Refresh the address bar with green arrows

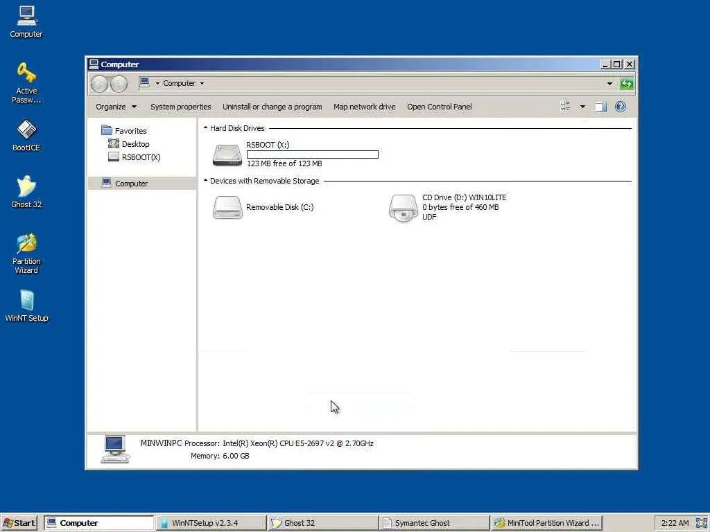(x=627, y=84)
